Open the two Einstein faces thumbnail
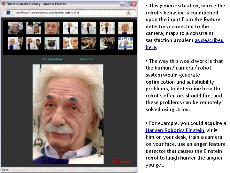Screen dimensions: 230x173 70,43
